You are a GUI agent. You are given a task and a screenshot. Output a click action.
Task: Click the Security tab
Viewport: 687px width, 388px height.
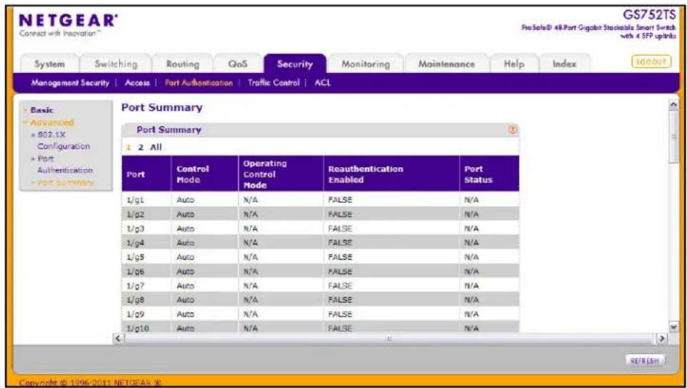pyautogui.click(x=295, y=64)
